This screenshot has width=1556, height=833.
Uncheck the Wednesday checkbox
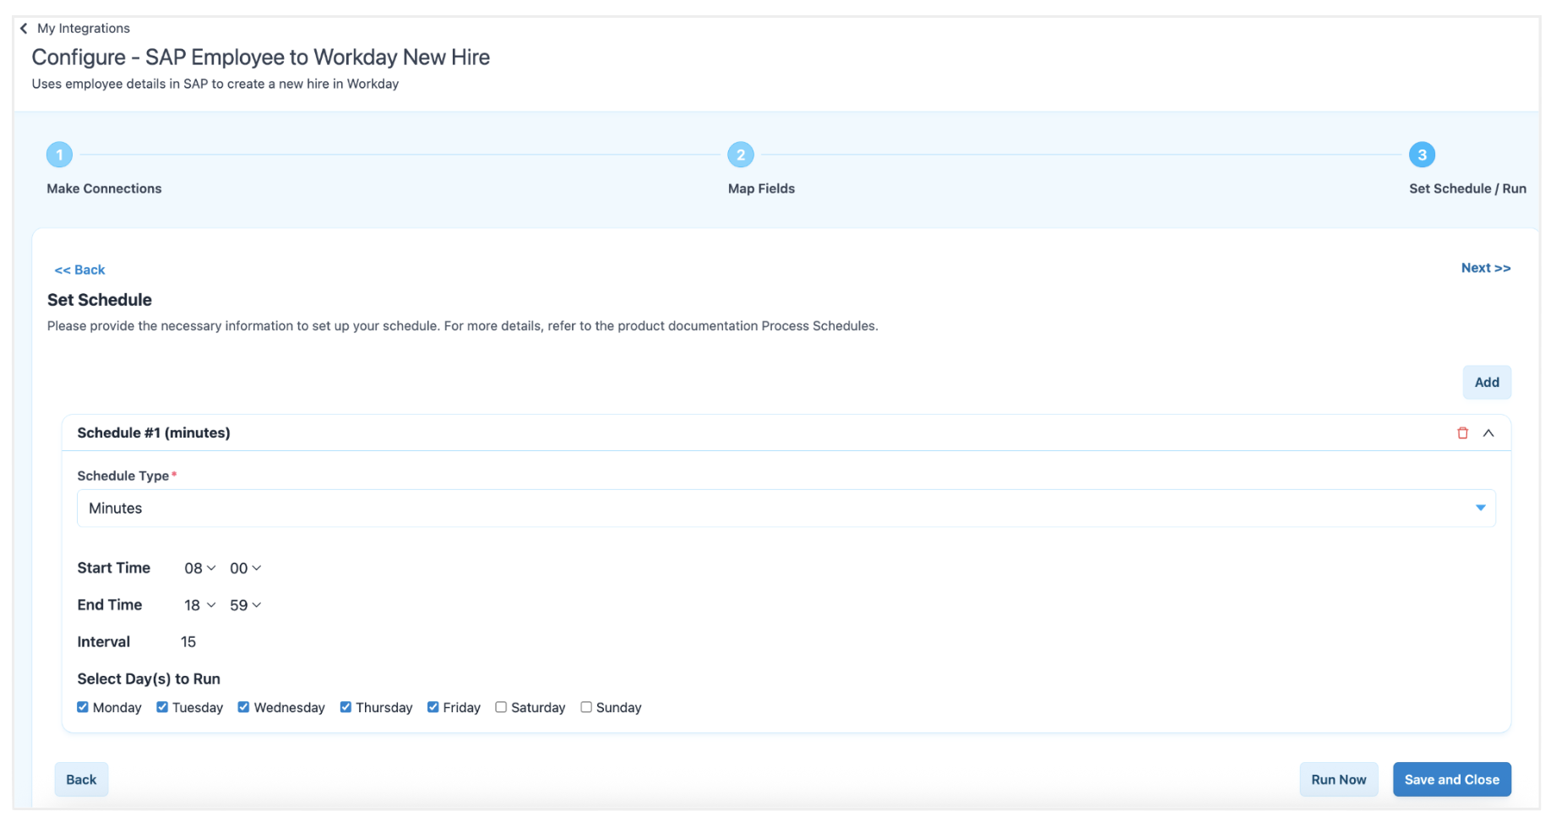click(x=243, y=707)
